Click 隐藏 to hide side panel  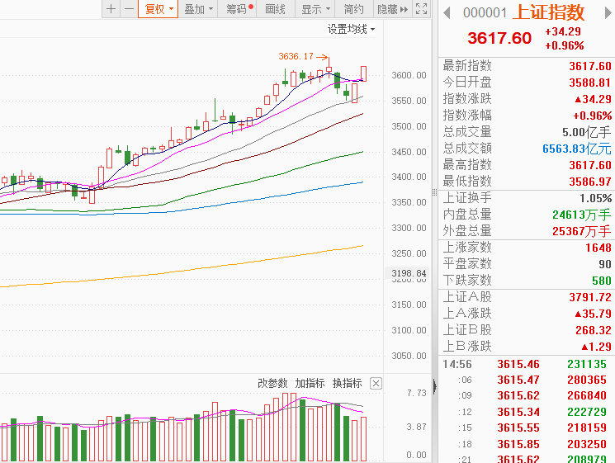(392, 8)
